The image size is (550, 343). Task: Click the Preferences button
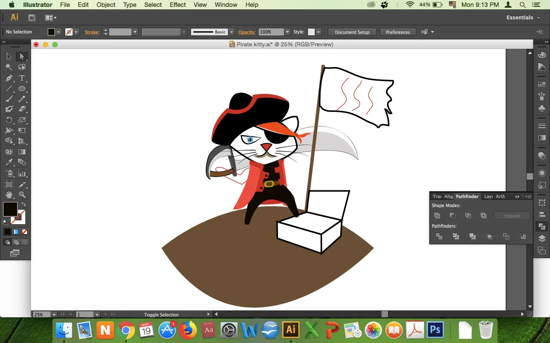[398, 32]
